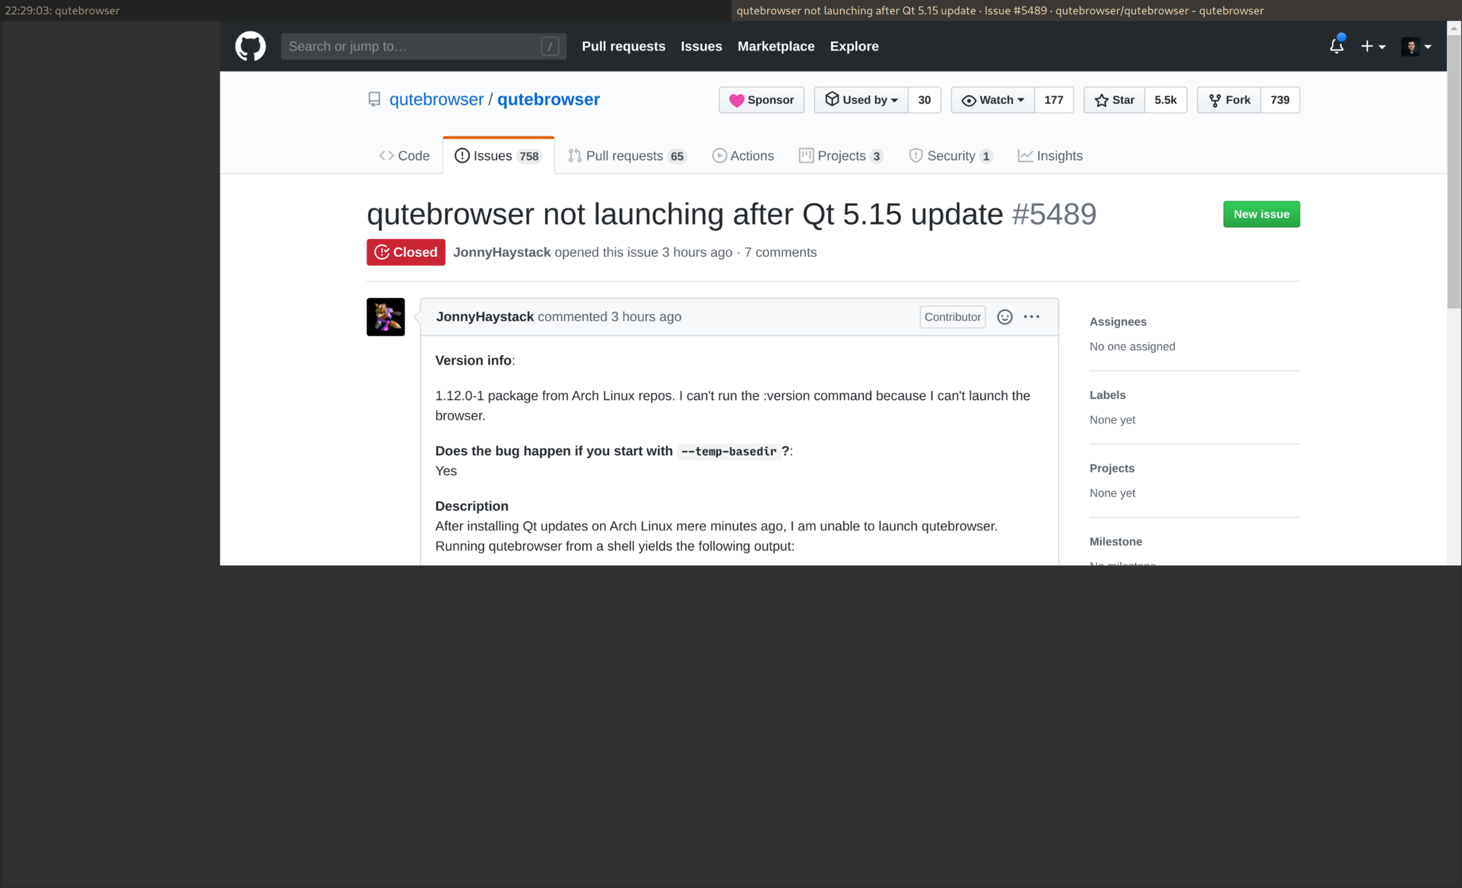
Task: Click JonnyHaystack's avatar thumbnail
Action: [x=385, y=316]
